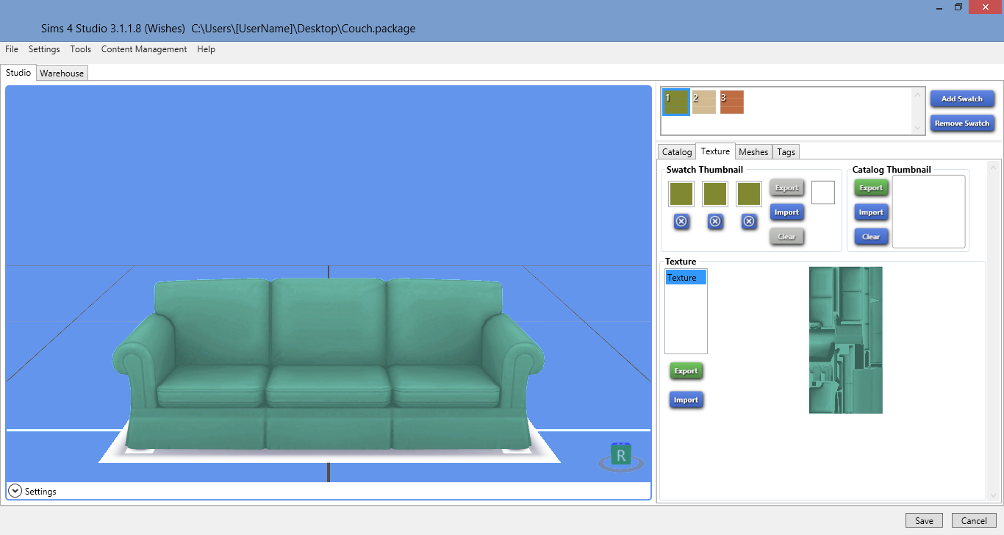The height and width of the screenshot is (535, 1004).
Task: Export the Catalog Thumbnail
Action: coord(871,187)
